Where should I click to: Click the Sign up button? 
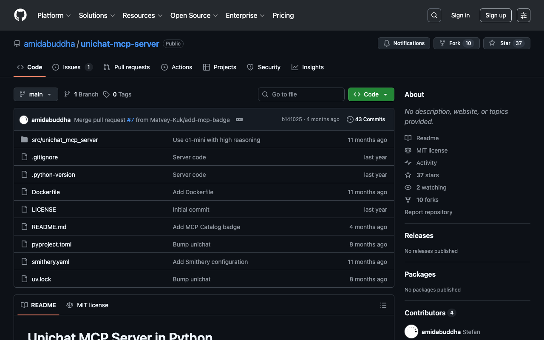click(x=496, y=15)
